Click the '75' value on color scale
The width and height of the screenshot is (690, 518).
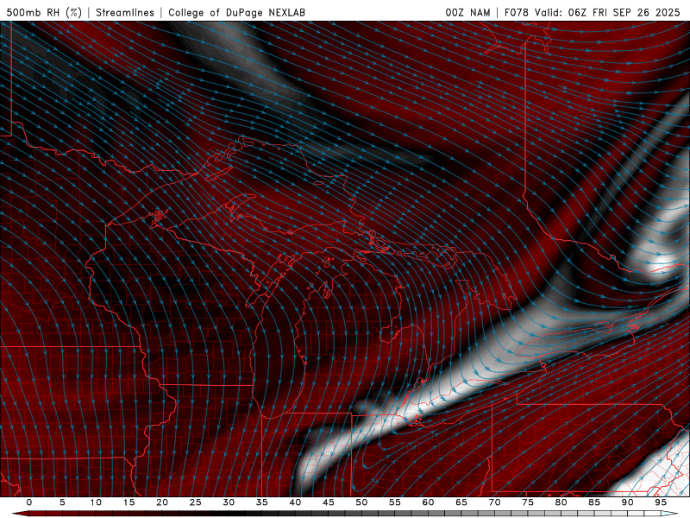point(528,502)
